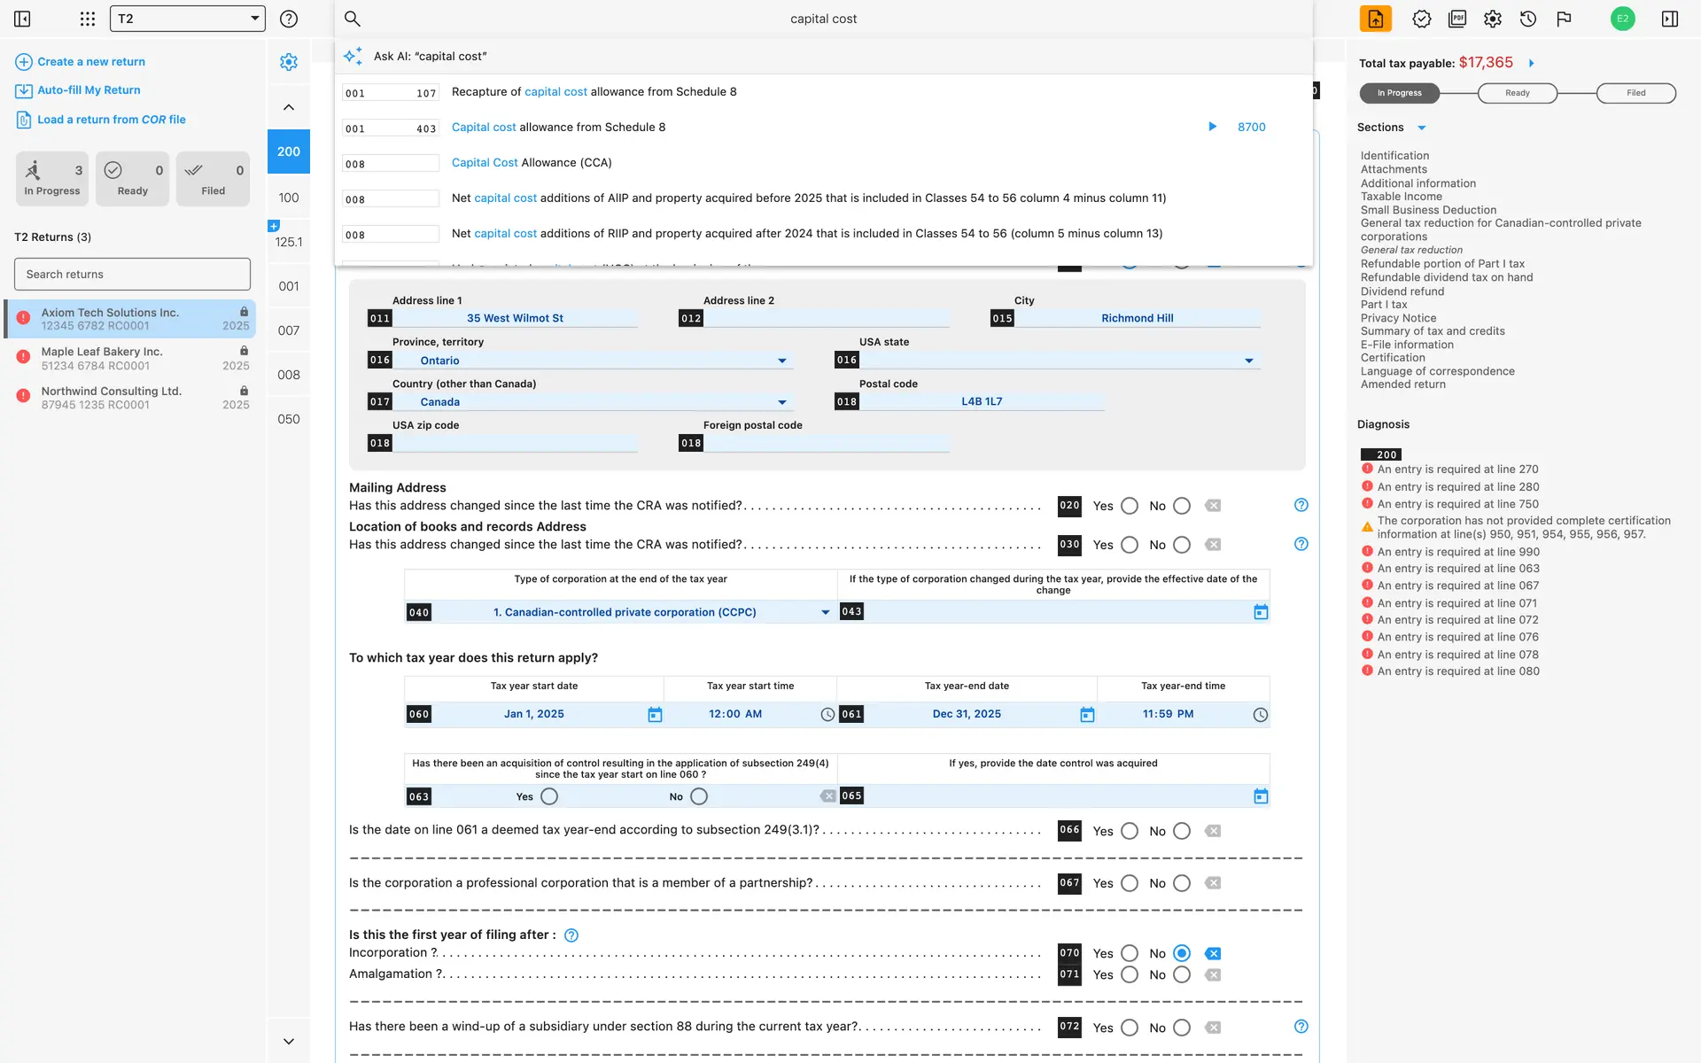This screenshot has height=1063, width=1701.
Task: Select No for line 066 deemed year-end
Action: point(1182,831)
